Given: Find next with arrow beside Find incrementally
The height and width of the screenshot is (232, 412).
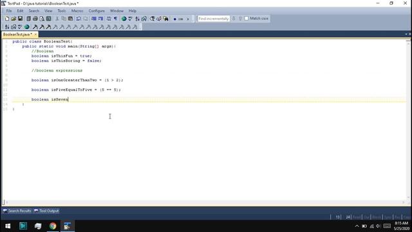Looking at the screenshot, I should (234, 19).
